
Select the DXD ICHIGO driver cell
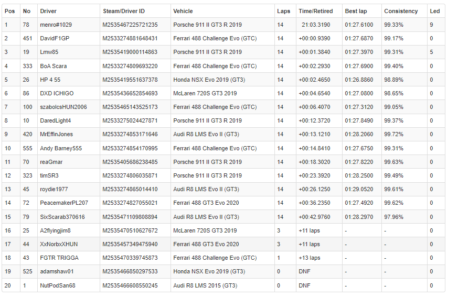57,93
